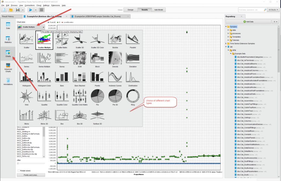281x181 pixels.
Task: Open the Extensions menu
Action: click(x=55, y=5)
